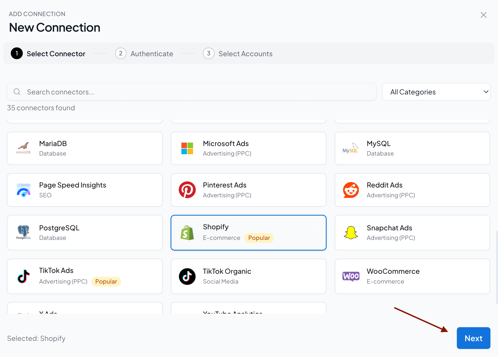The image size is (498, 357).
Task: Click the Popular badge on Shopify
Action: (x=259, y=238)
